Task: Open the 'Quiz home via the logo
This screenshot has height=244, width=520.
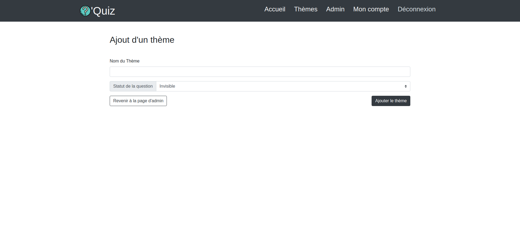Action: coord(97,11)
